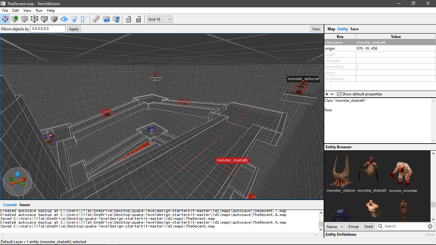This screenshot has height=245, width=436.
Task: Flip selection horizontally
Action: coord(106,19)
